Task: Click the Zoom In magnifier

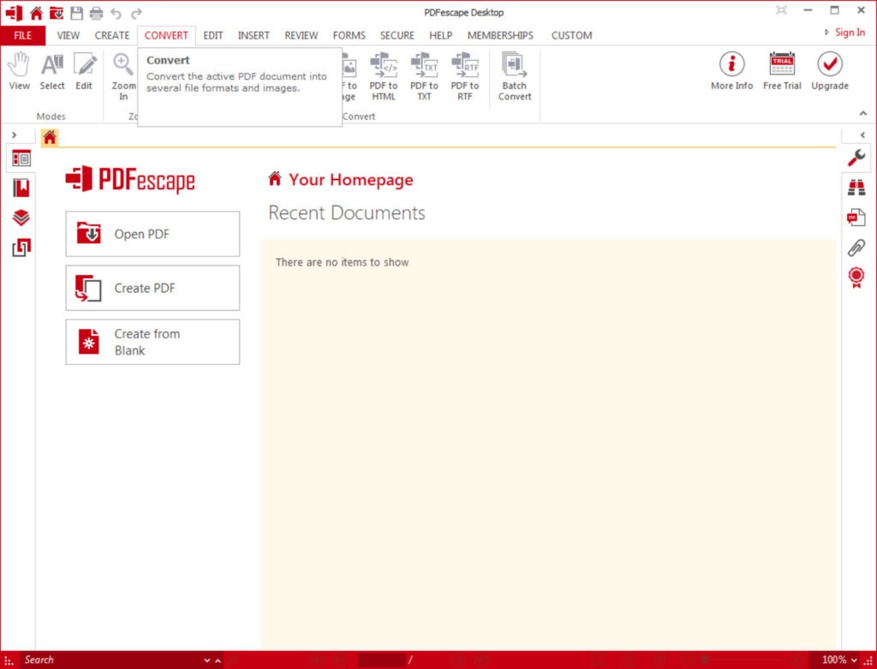Action: (123, 76)
